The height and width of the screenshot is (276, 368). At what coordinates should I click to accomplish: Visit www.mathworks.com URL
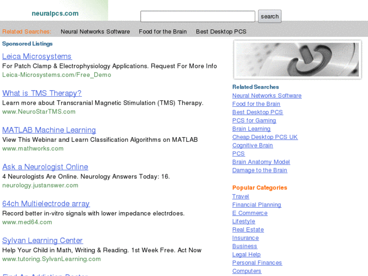33,148
